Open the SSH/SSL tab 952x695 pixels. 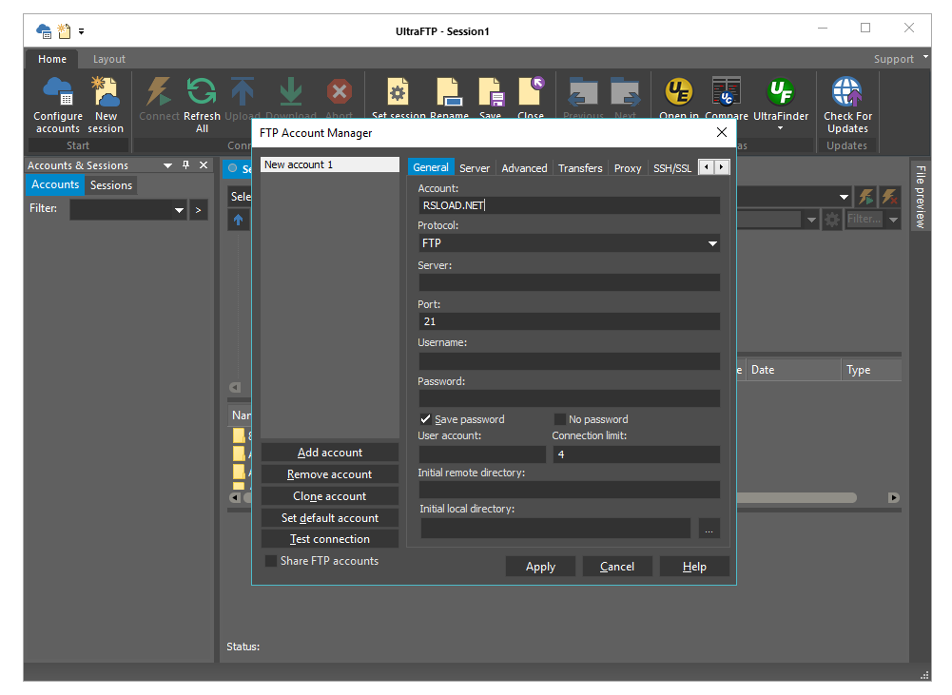672,168
